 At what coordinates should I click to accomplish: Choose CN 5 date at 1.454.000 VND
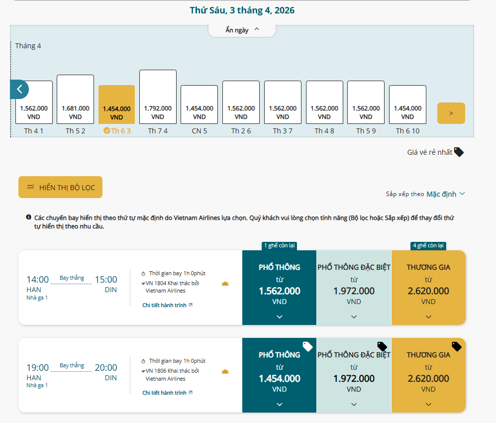pyautogui.click(x=199, y=105)
